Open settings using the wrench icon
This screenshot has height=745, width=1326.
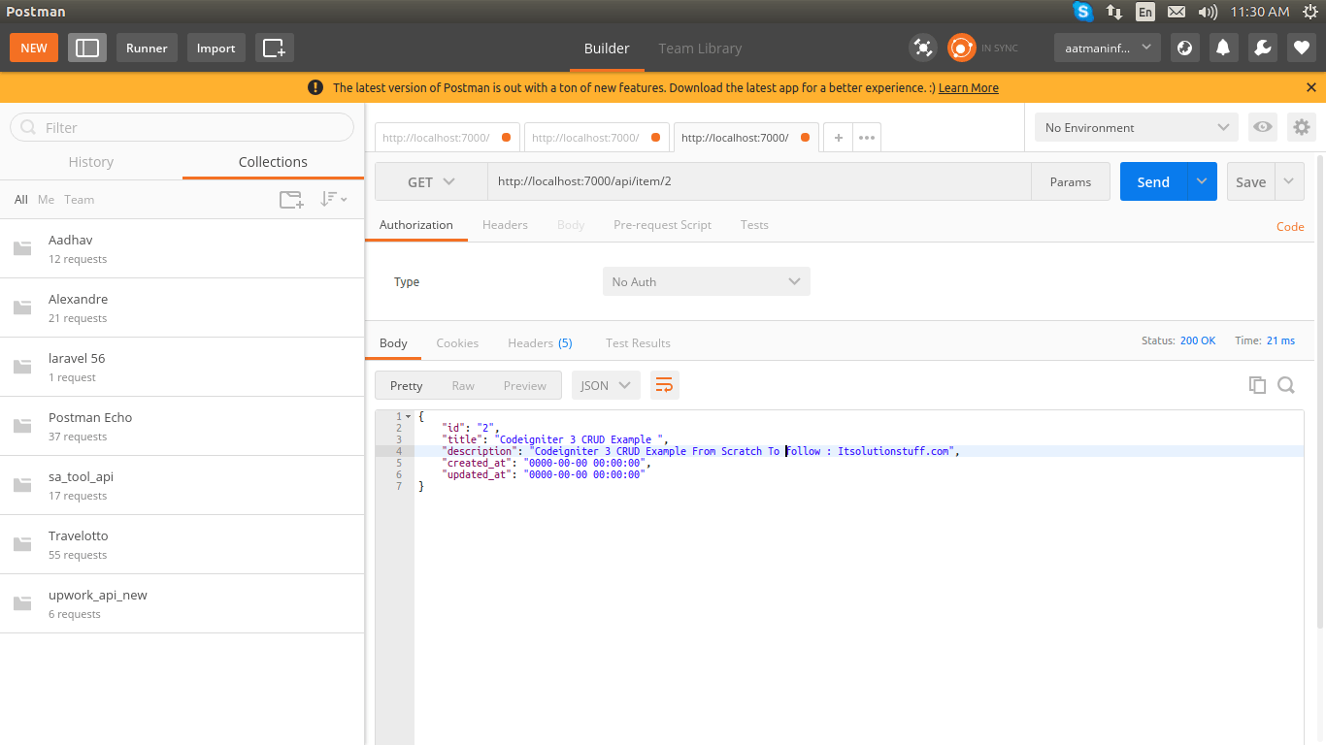coord(1263,48)
